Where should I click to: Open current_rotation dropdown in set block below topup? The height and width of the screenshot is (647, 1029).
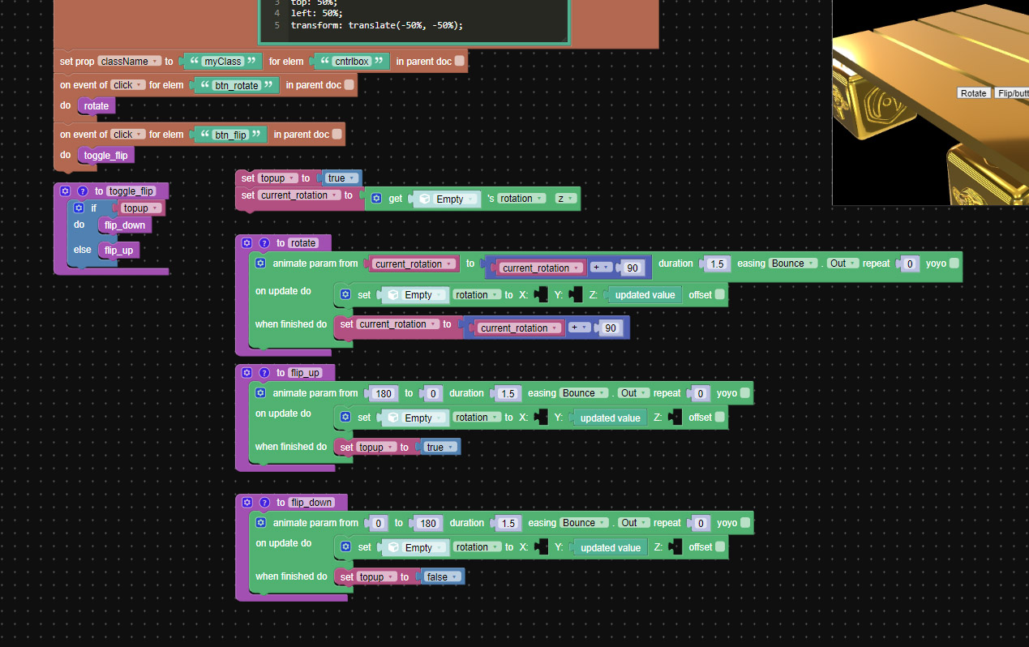[298, 195]
